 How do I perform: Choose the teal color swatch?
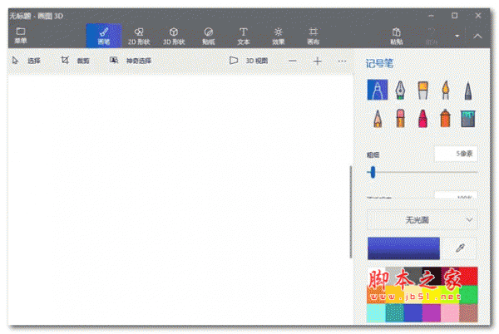[394, 312]
